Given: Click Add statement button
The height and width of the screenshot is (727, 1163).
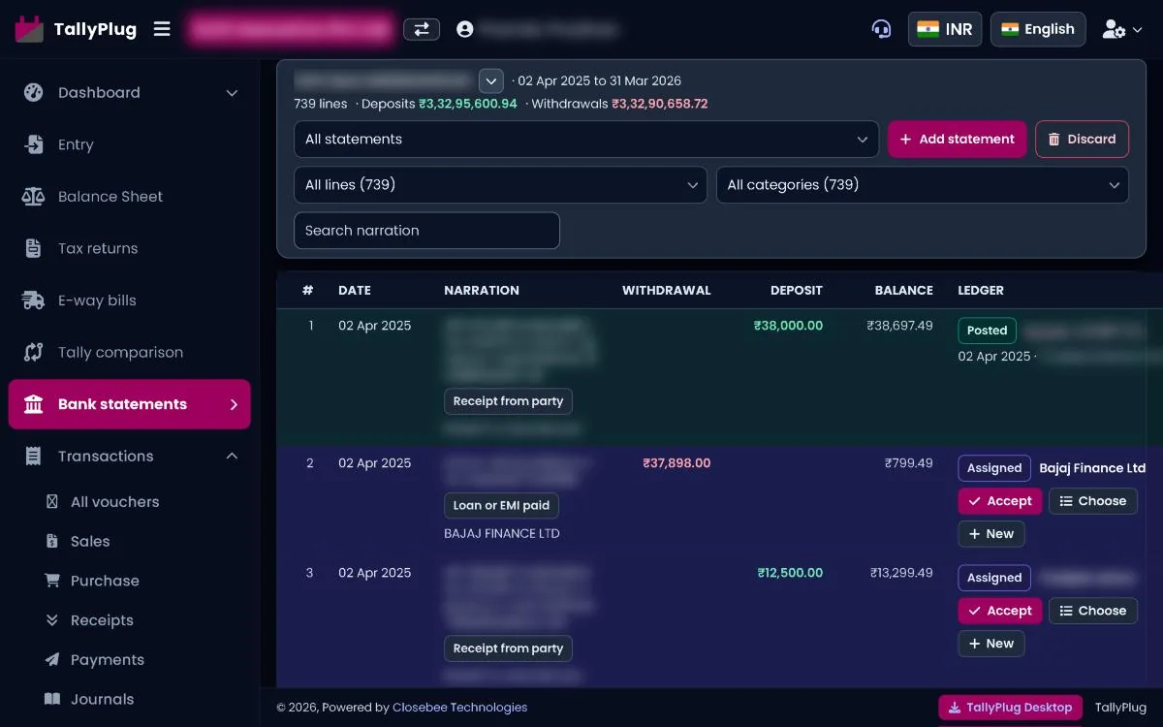Looking at the screenshot, I should point(957,140).
